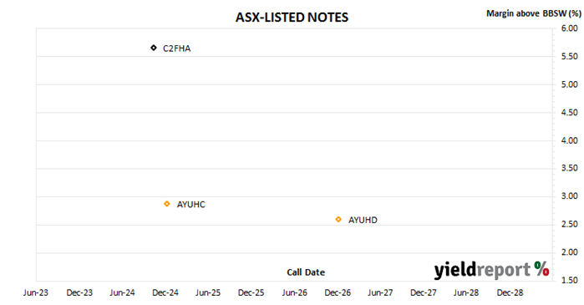Click the ASX-LISTED NOTES chart title
Image resolution: width=584 pixels, height=305 pixels.
292,18
